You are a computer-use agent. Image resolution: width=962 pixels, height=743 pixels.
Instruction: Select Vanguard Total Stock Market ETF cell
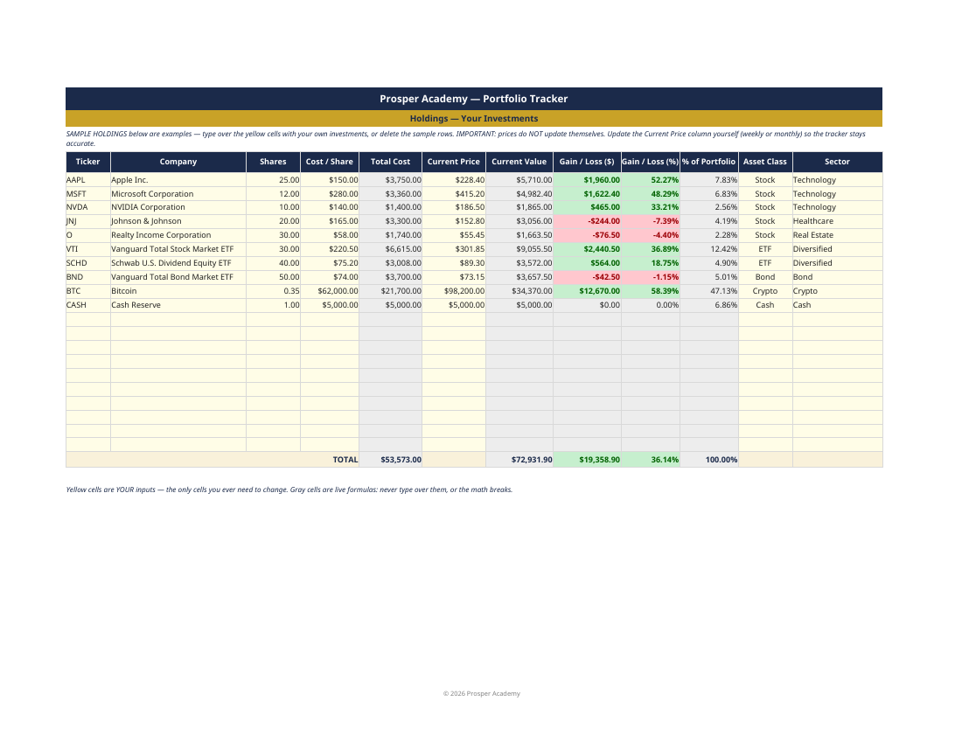pyautogui.click(x=178, y=249)
